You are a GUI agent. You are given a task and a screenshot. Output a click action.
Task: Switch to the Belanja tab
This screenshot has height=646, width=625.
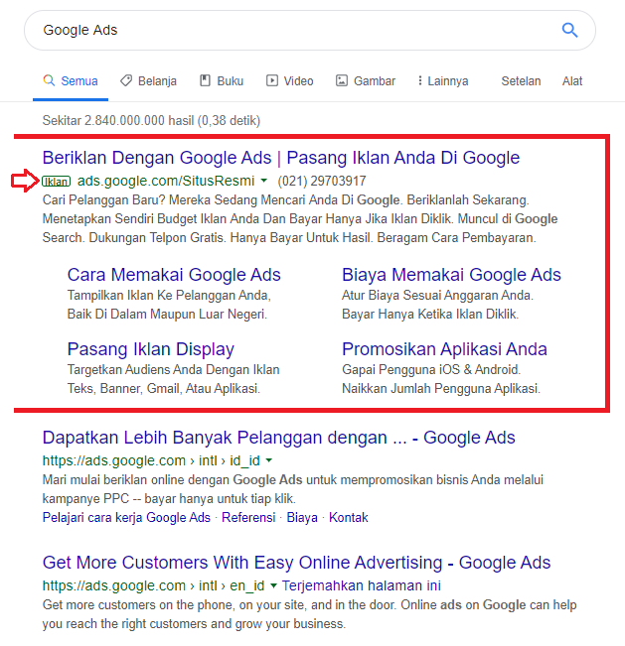pos(148,81)
